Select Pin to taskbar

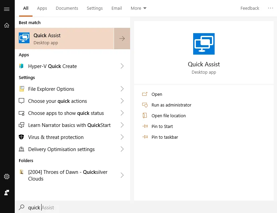[165, 137]
